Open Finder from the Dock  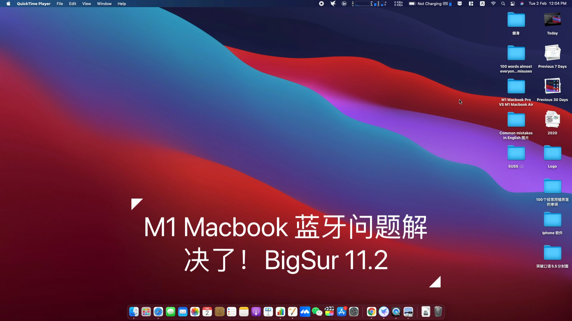[x=134, y=312]
